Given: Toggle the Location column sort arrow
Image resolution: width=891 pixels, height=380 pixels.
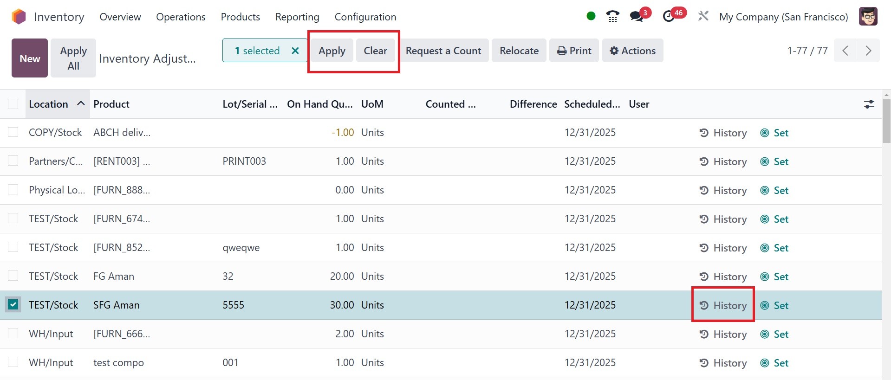Looking at the screenshot, I should [81, 103].
